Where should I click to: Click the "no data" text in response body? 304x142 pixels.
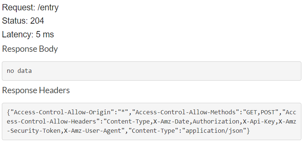(x=19, y=71)
